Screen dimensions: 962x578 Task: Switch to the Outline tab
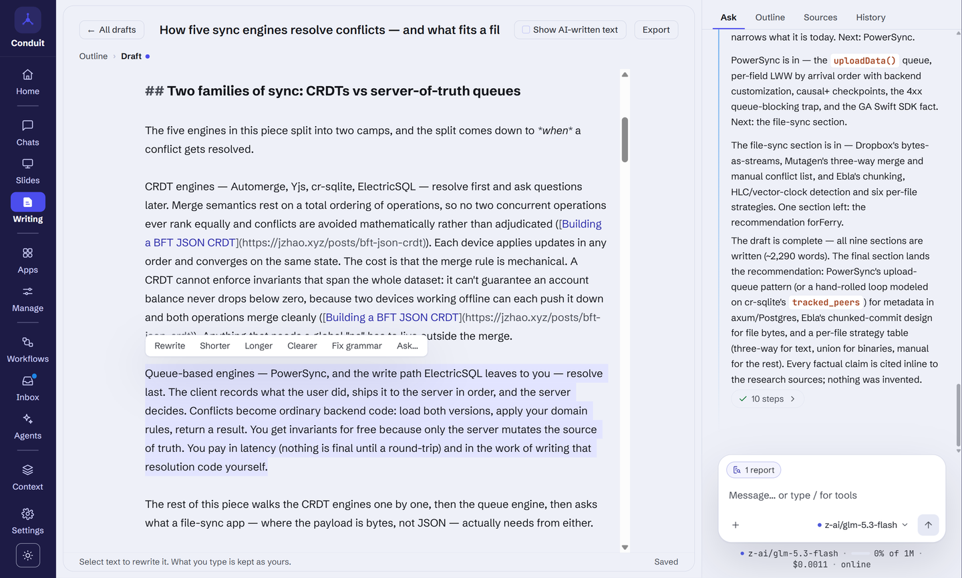[770, 17]
